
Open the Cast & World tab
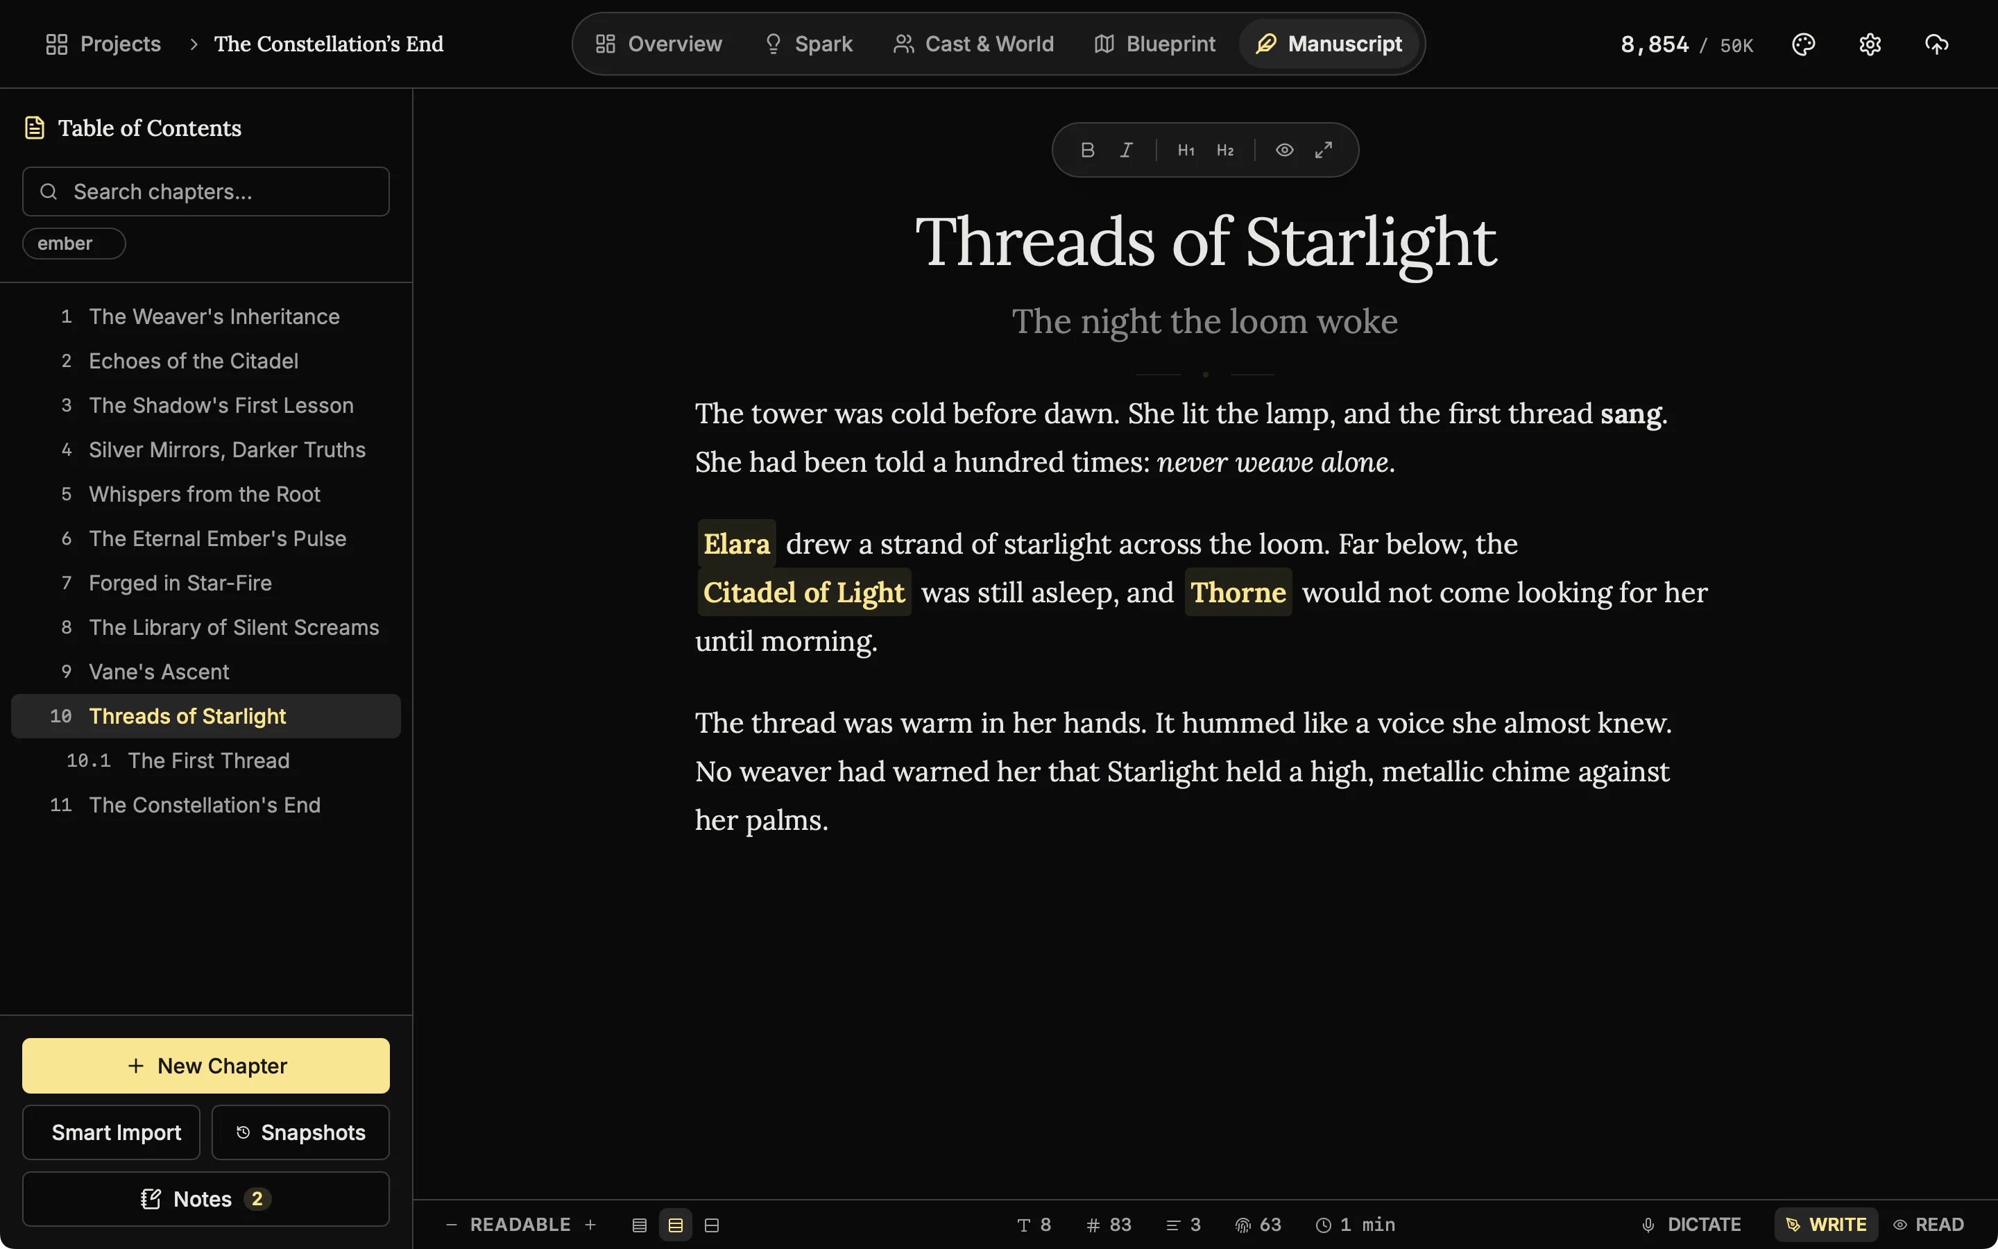[973, 44]
